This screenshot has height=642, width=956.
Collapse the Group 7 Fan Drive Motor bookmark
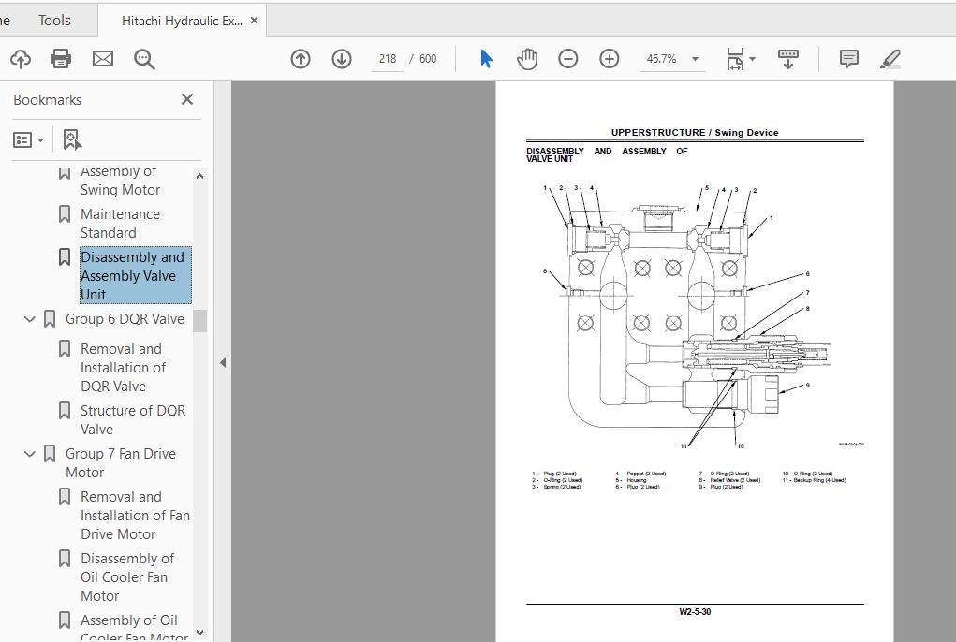click(29, 453)
